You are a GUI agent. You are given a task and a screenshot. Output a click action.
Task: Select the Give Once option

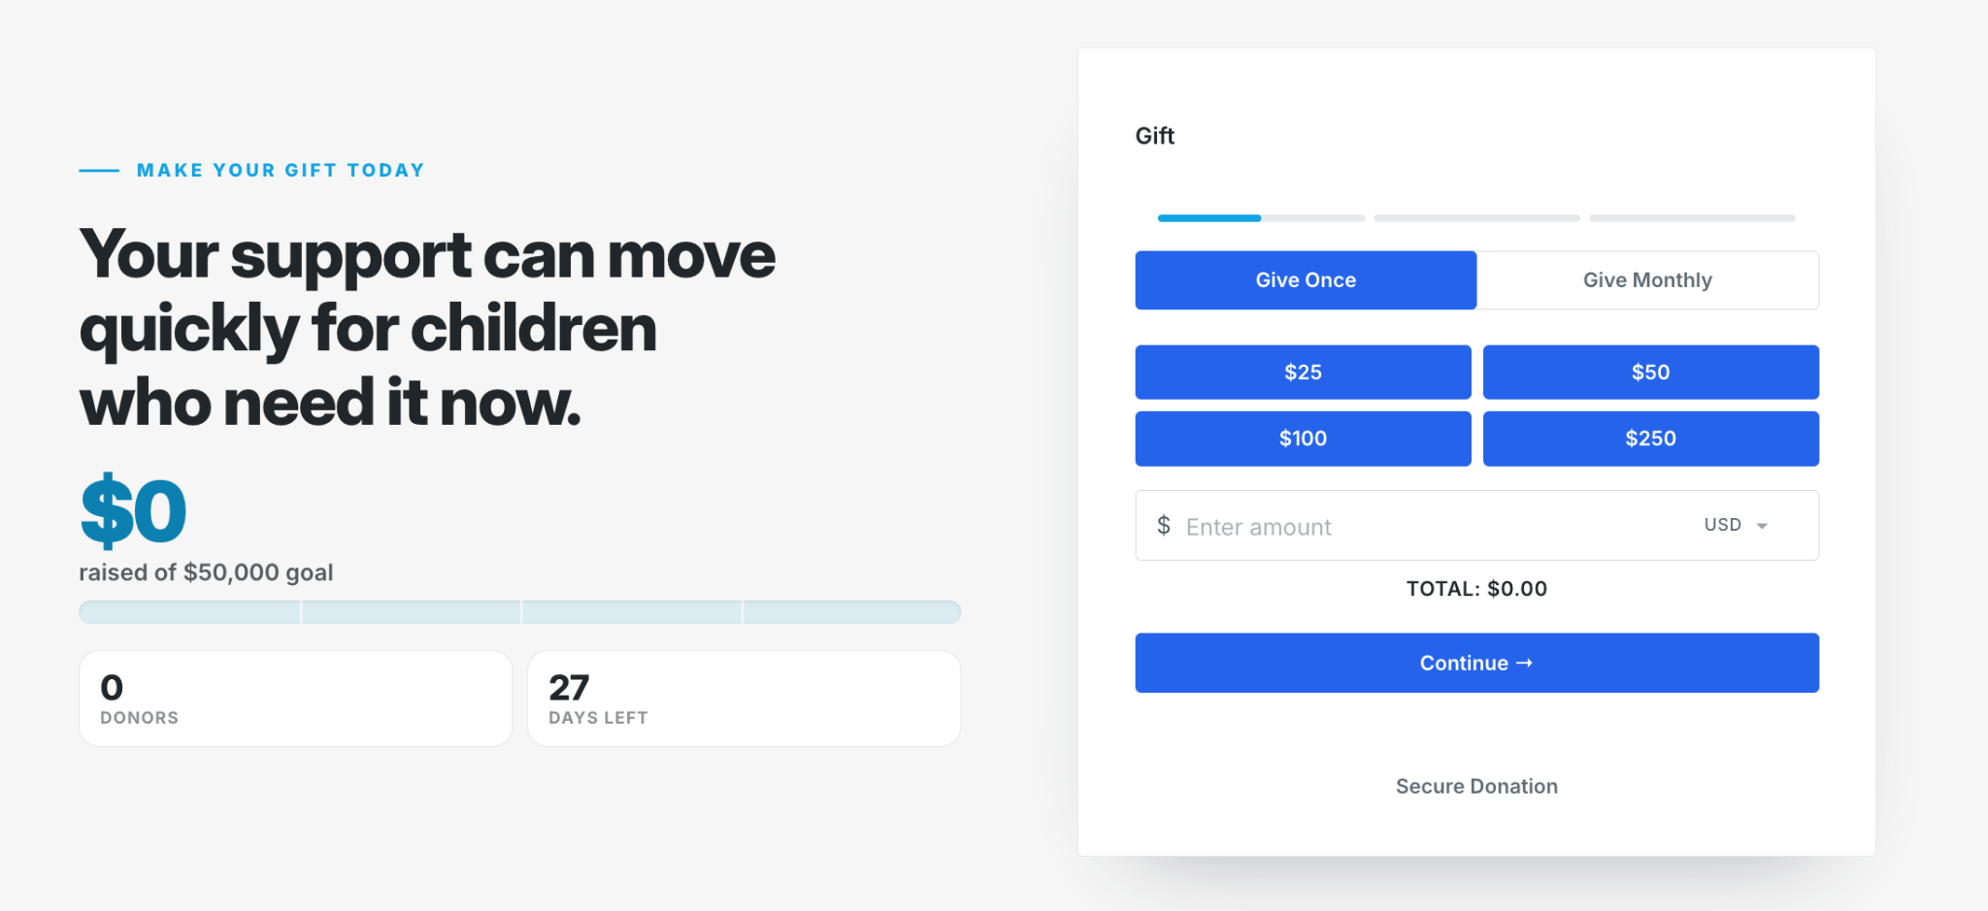[1306, 280]
